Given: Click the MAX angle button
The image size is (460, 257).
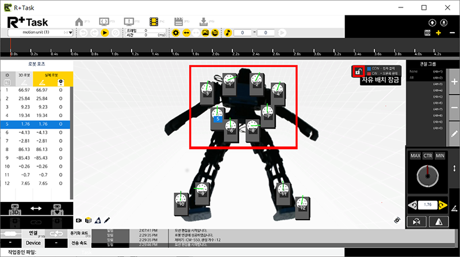Looking at the screenshot, I should tap(415, 156).
